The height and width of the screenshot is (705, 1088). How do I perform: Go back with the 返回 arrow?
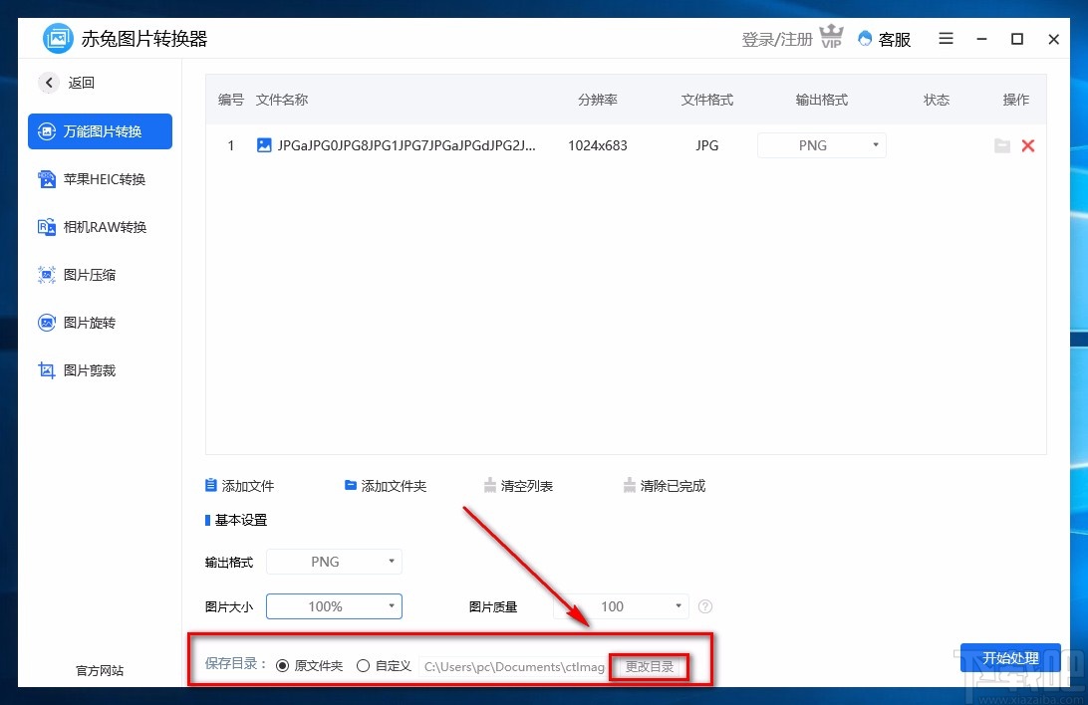(x=49, y=83)
